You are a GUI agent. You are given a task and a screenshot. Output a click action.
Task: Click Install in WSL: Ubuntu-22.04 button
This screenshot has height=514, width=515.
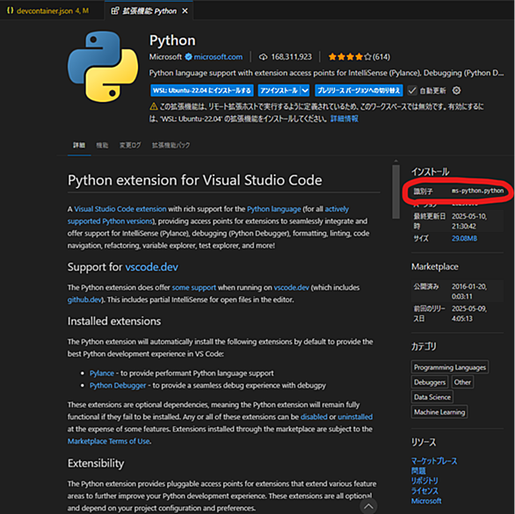point(202,90)
